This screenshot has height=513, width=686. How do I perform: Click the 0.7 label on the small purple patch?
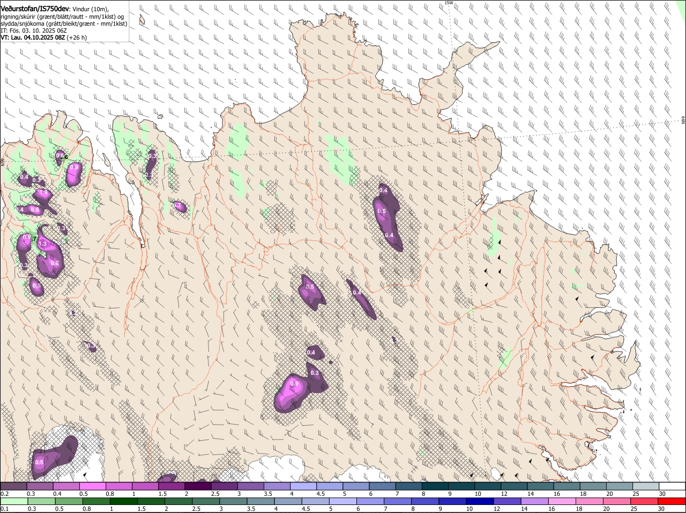click(177, 206)
